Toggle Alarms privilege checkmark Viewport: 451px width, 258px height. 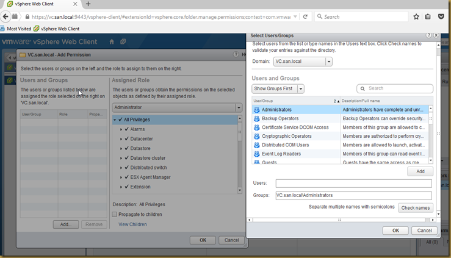point(126,129)
